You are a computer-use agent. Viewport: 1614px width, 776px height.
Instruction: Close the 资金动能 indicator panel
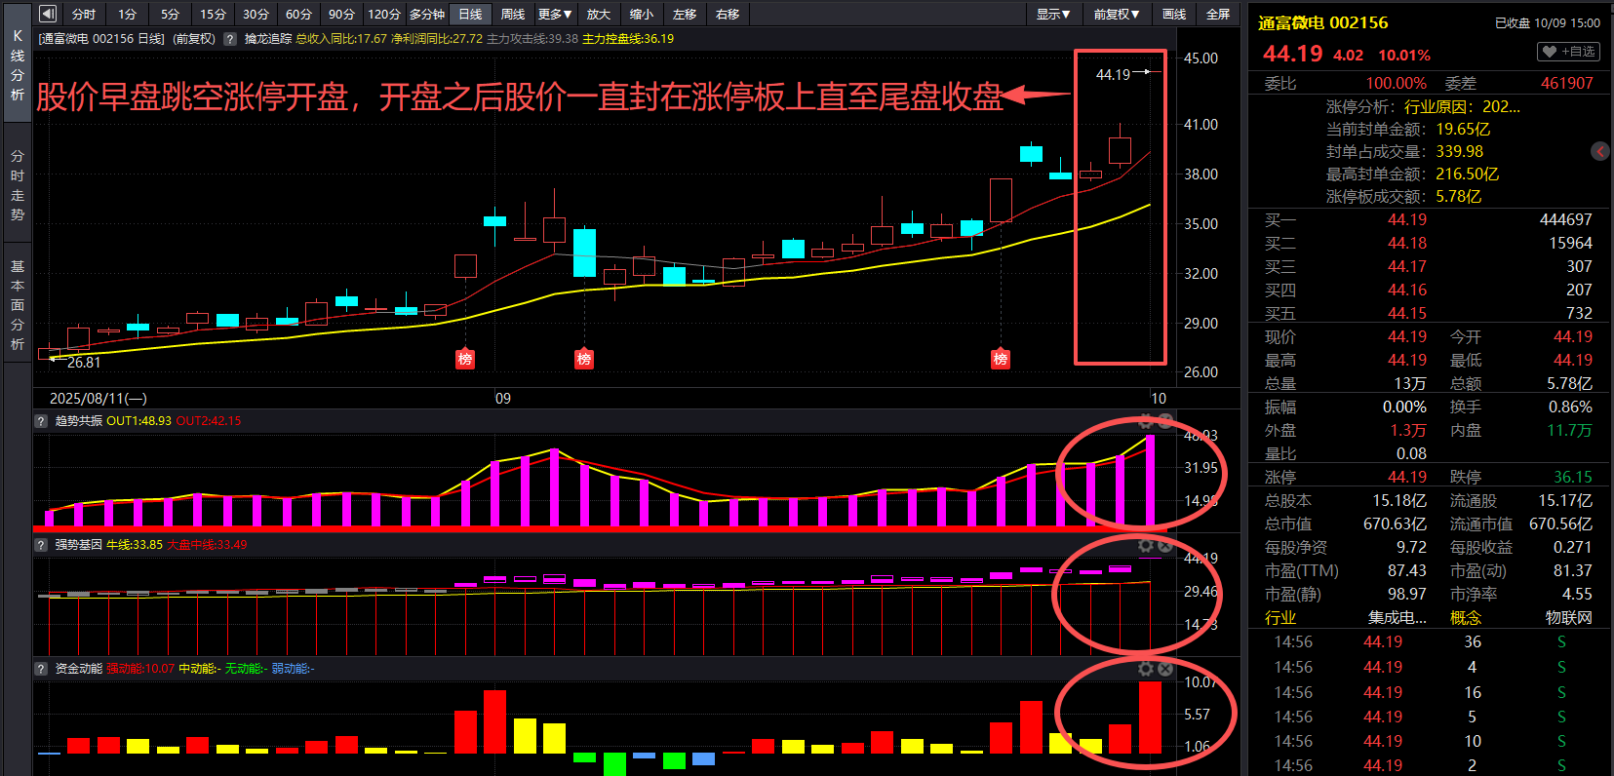[x=1164, y=669]
